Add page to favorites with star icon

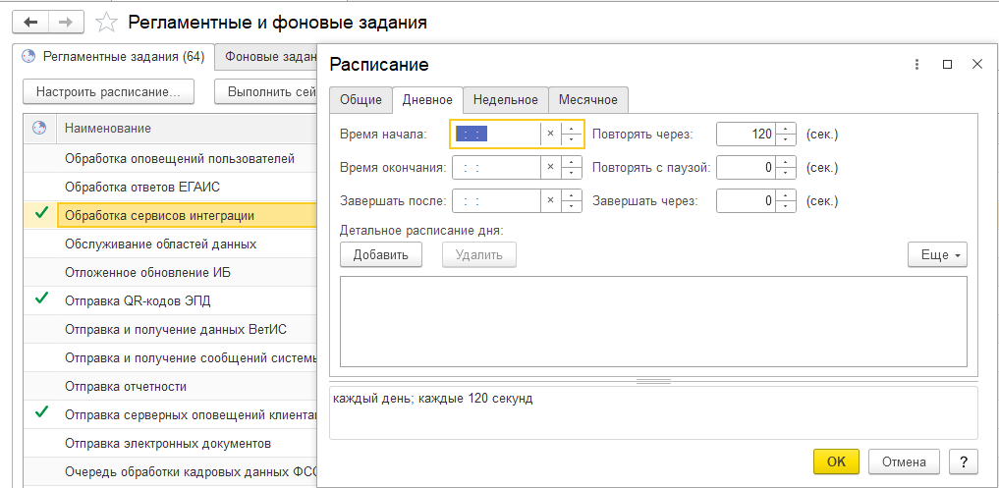106,22
